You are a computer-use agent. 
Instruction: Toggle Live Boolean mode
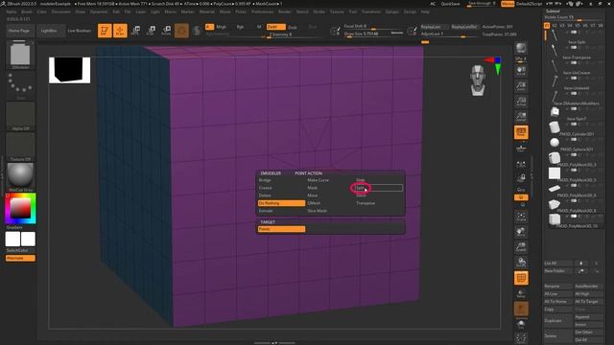click(x=79, y=31)
